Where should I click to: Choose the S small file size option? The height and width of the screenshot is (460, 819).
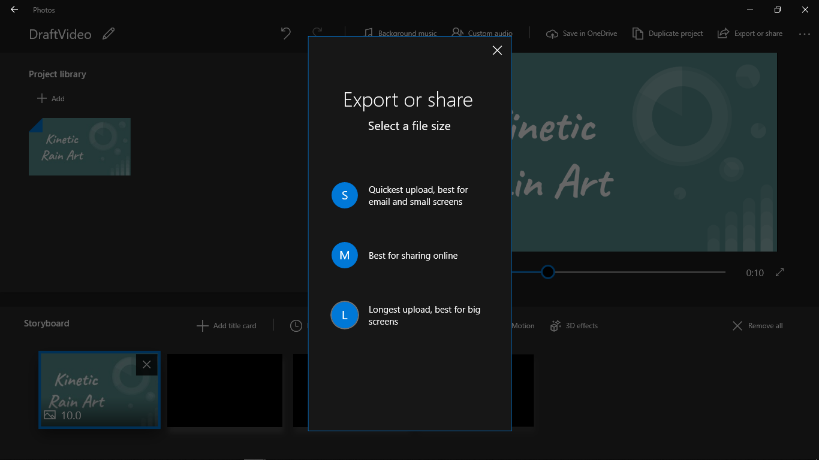tap(345, 195)
